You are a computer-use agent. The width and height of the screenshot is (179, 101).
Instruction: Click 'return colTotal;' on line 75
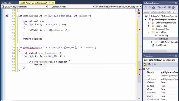point(33,39)
